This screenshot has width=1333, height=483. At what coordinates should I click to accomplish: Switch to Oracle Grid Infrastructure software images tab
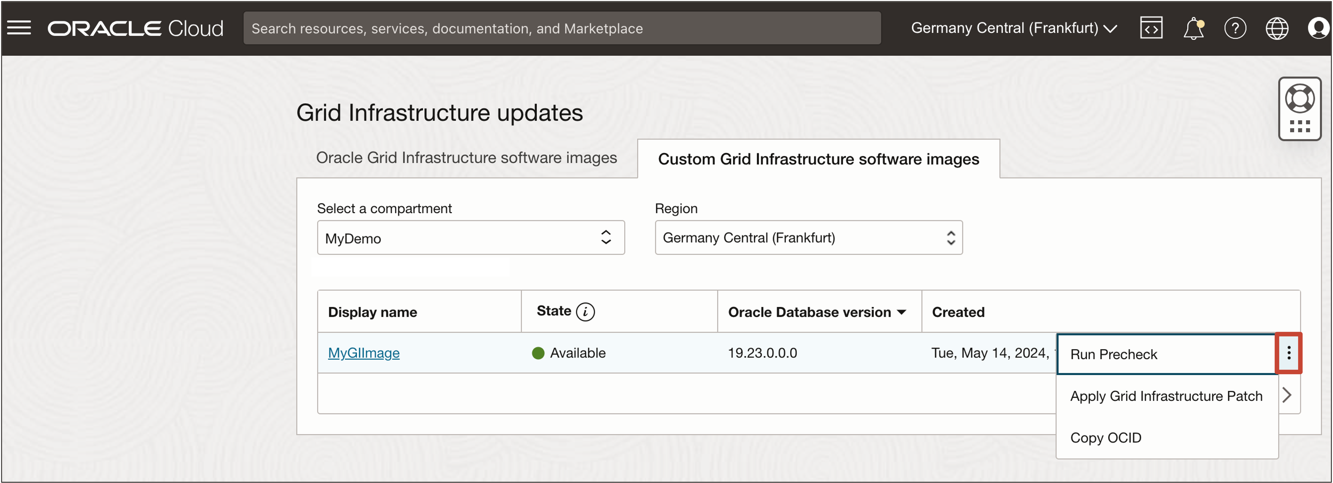point(466,158)
